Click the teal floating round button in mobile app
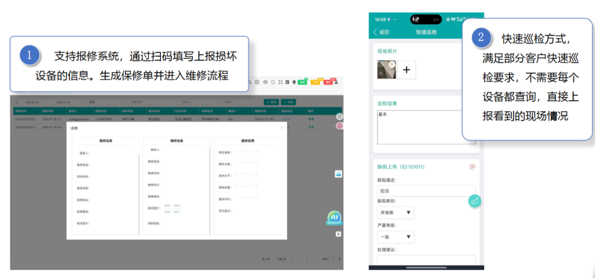 point(475,201)
